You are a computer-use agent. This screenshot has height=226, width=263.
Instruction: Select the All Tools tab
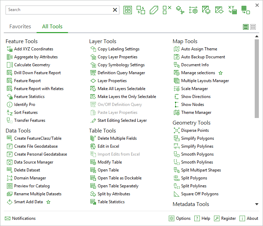click(x=52, y=27)
